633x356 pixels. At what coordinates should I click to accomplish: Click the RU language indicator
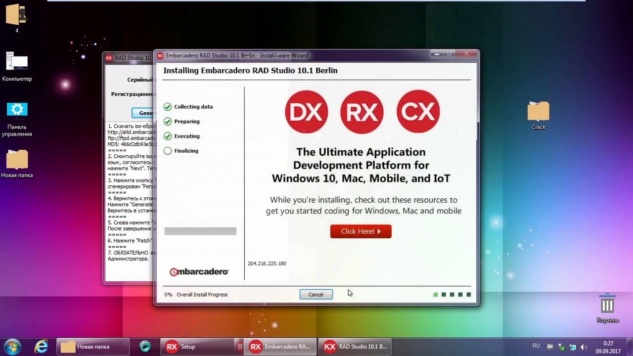click(536, 346)
